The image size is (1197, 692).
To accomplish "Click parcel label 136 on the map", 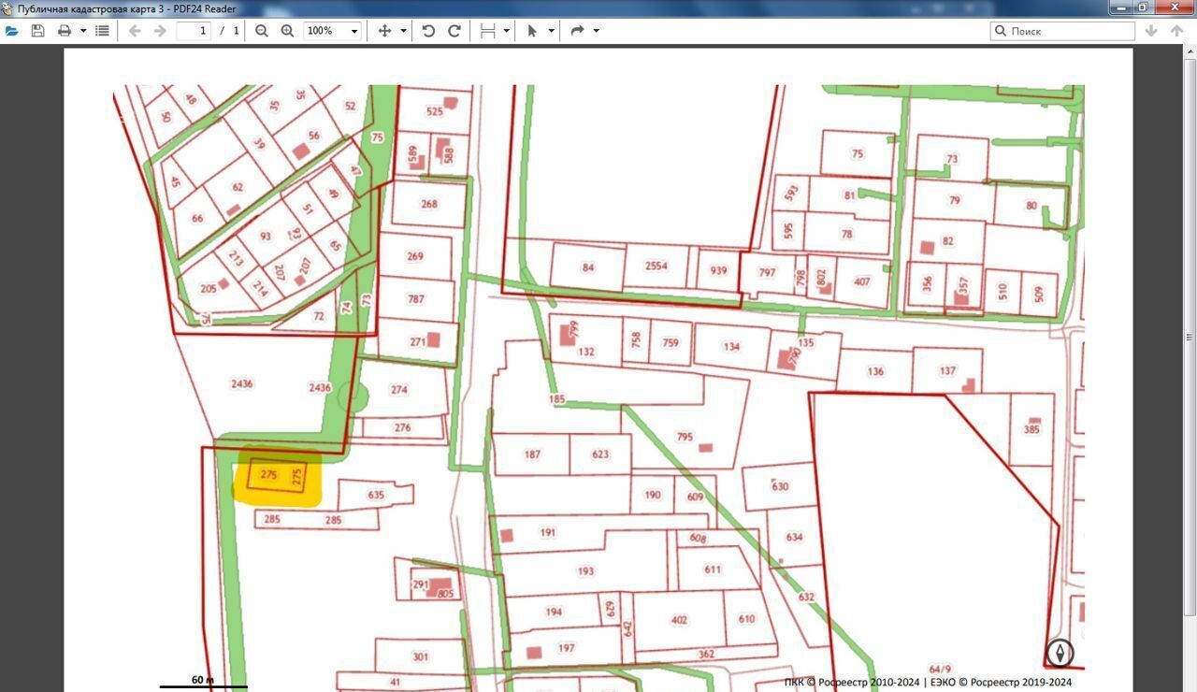I will pos(874,371).
